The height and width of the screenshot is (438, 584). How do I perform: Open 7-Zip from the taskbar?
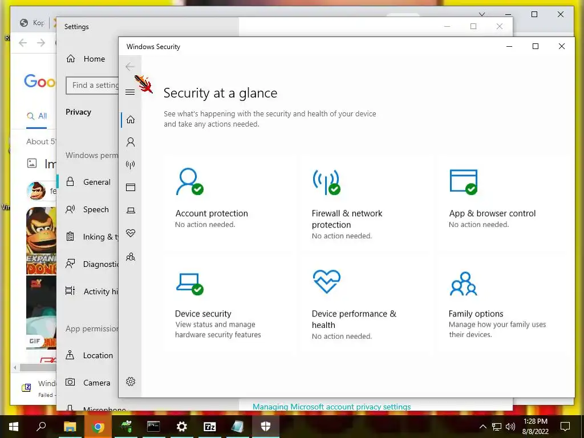[x=210, y=427]
